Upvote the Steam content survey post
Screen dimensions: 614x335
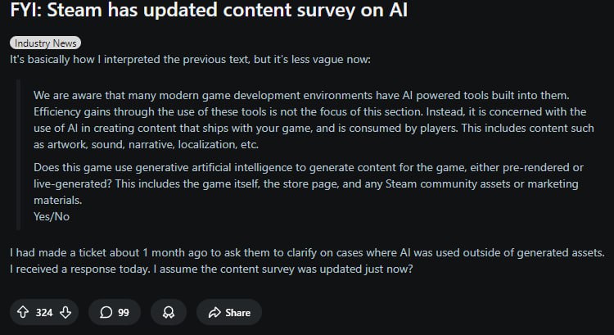click(22, 312)
